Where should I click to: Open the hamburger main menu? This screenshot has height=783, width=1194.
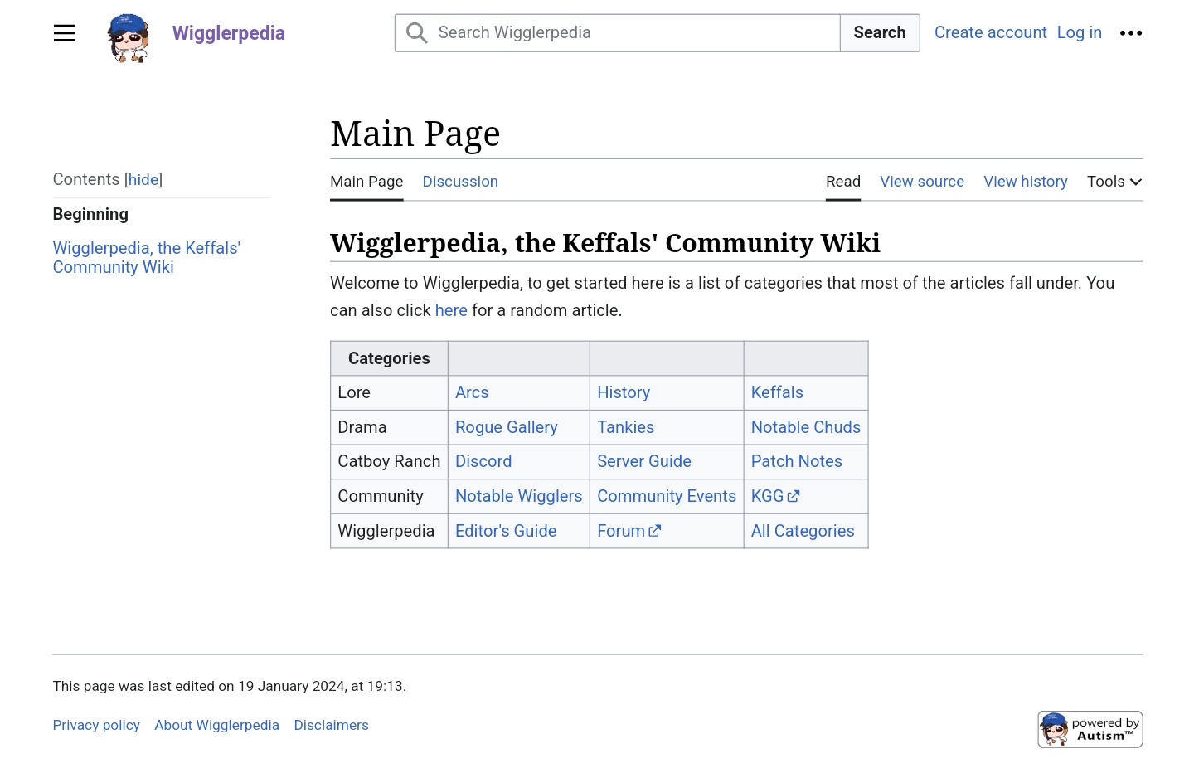click(x=65, y=33)
